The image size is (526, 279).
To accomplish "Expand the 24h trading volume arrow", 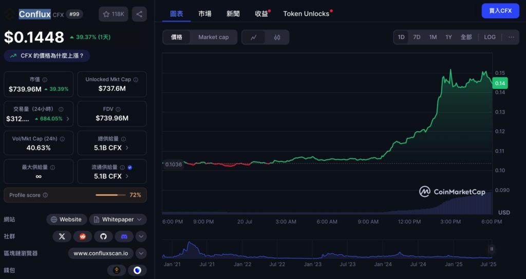I will tap(68, 119).
